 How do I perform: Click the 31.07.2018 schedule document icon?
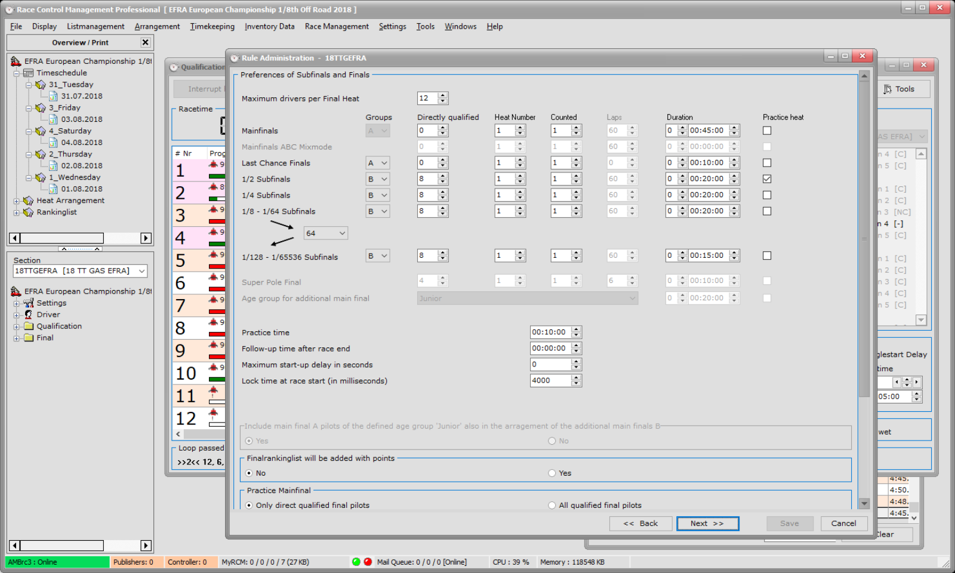53,96
